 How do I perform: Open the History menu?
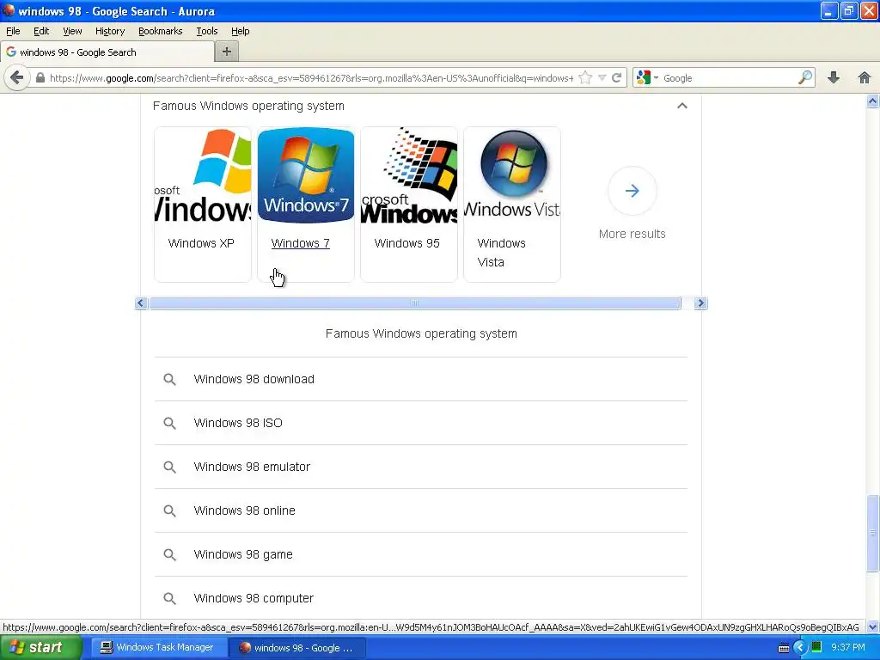pos(109,32)
